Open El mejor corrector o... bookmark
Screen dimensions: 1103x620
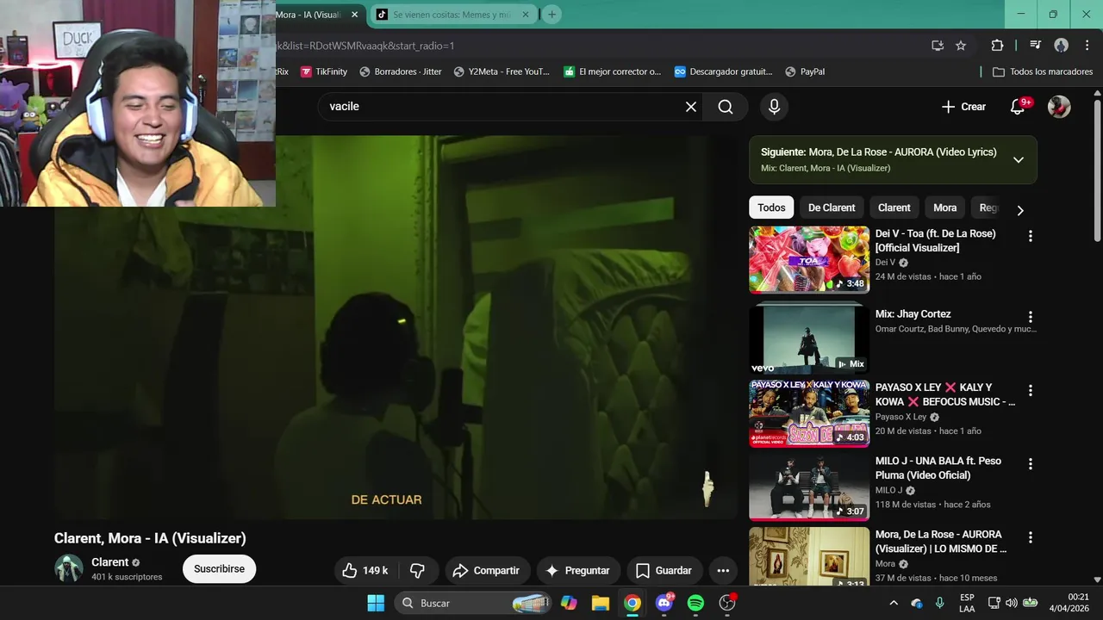(612, 71)
